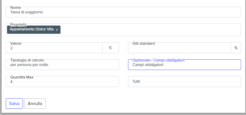The image size is (246, 115).
Task: Open the Tipologia di calcolo dropdown
Action: (x=62, y=64)
